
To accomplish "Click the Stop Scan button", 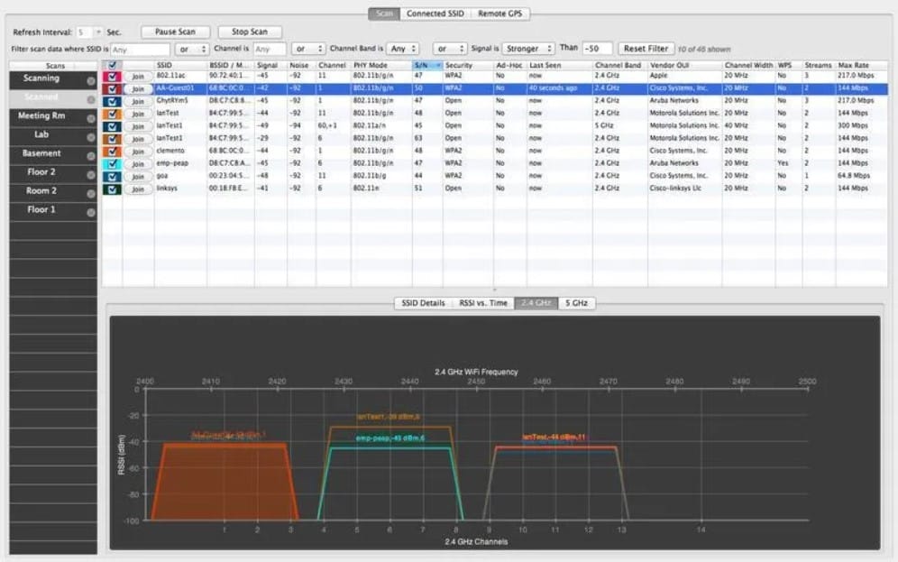I will coord(250,32).
